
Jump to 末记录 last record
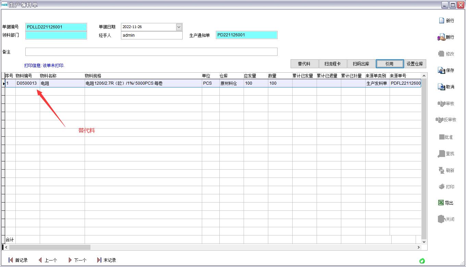click(x=99, y=260)
